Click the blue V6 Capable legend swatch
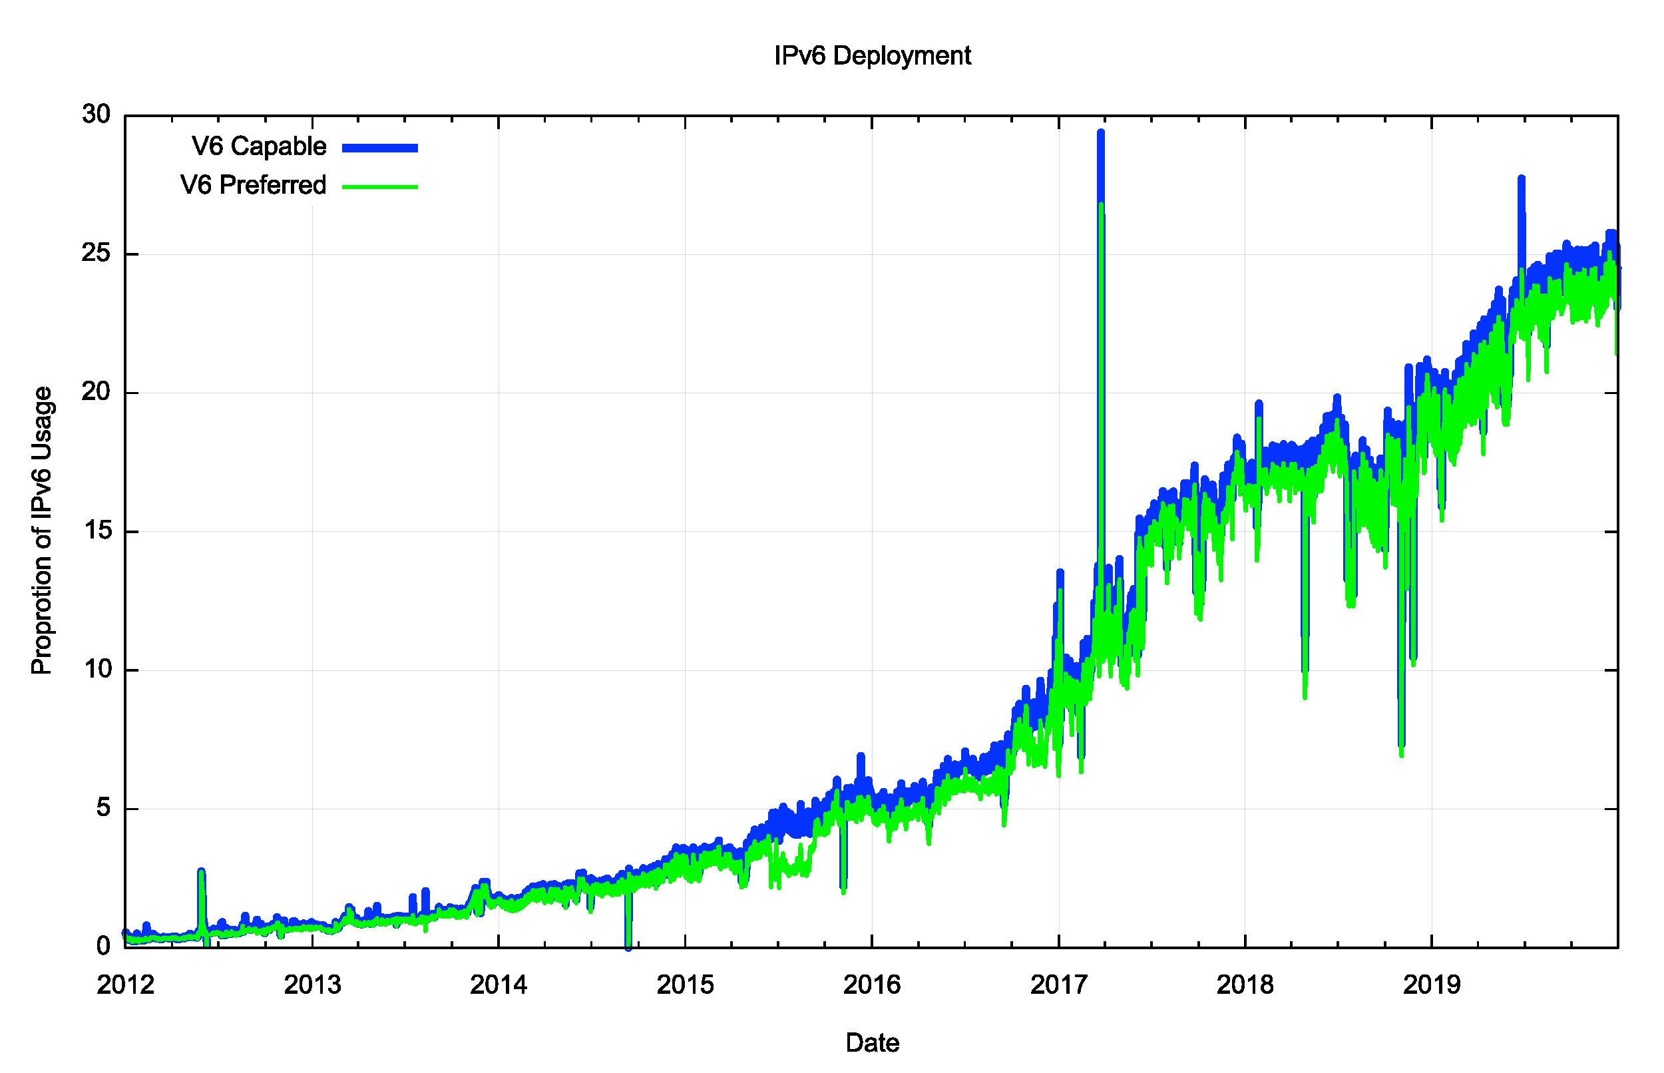 click(x=379, y=148)
